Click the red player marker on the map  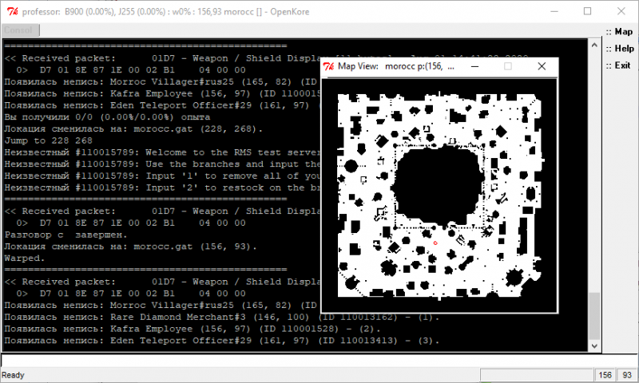point(435,243)
